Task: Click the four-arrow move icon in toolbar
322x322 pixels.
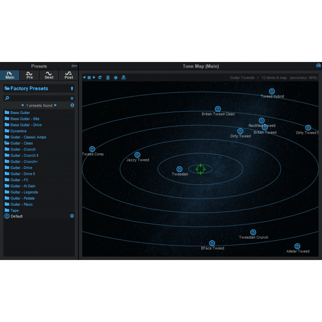Action: click(116, 77)
